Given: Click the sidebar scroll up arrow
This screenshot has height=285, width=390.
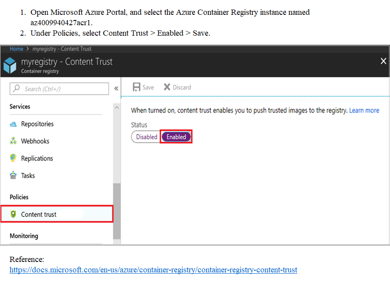Looking at the screenshot, I should [117, 108].
